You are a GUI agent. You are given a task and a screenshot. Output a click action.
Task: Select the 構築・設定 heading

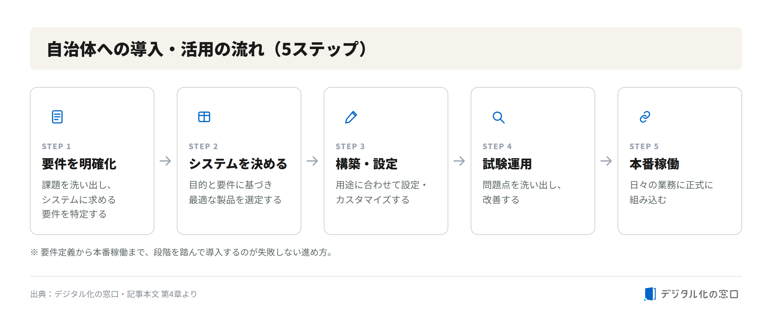[367, 164]
